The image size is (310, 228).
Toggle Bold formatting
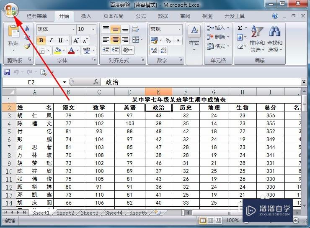[41, 41]
